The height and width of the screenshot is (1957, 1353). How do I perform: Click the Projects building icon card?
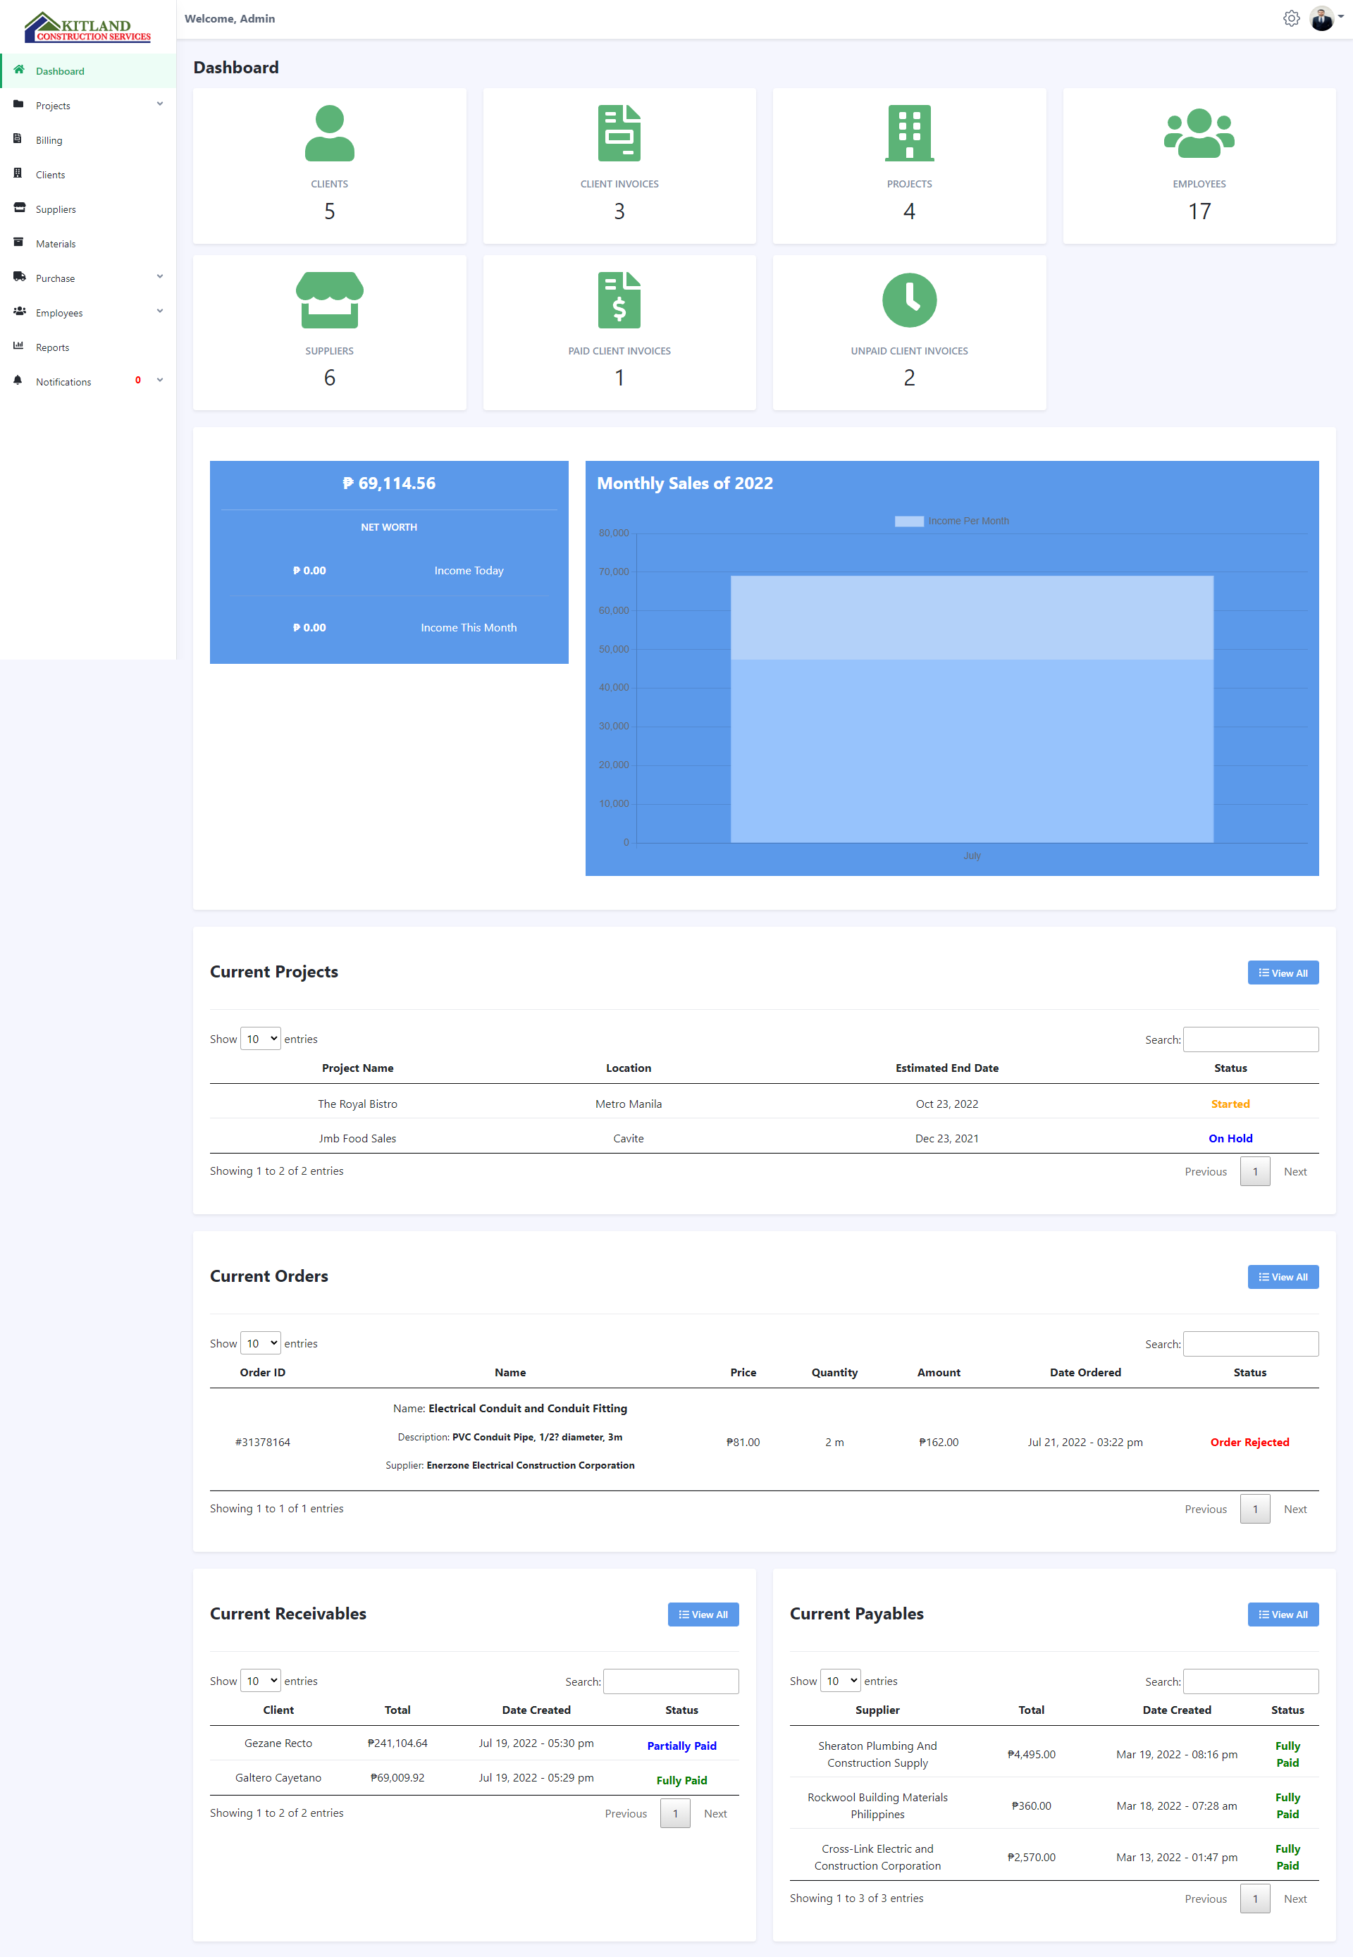coord(909,133)
